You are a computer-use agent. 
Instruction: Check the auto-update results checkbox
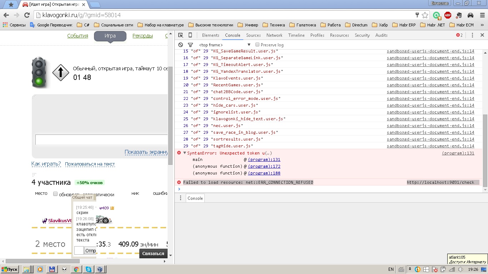[55, 194]
